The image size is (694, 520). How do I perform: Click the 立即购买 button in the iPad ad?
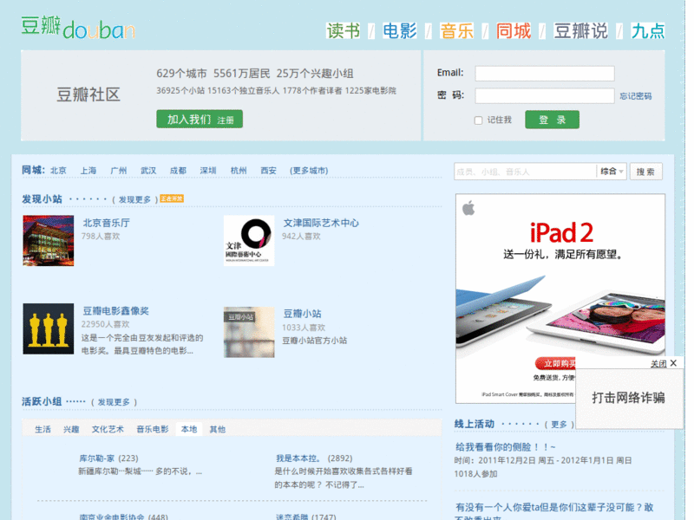click(x=556, y=363)
